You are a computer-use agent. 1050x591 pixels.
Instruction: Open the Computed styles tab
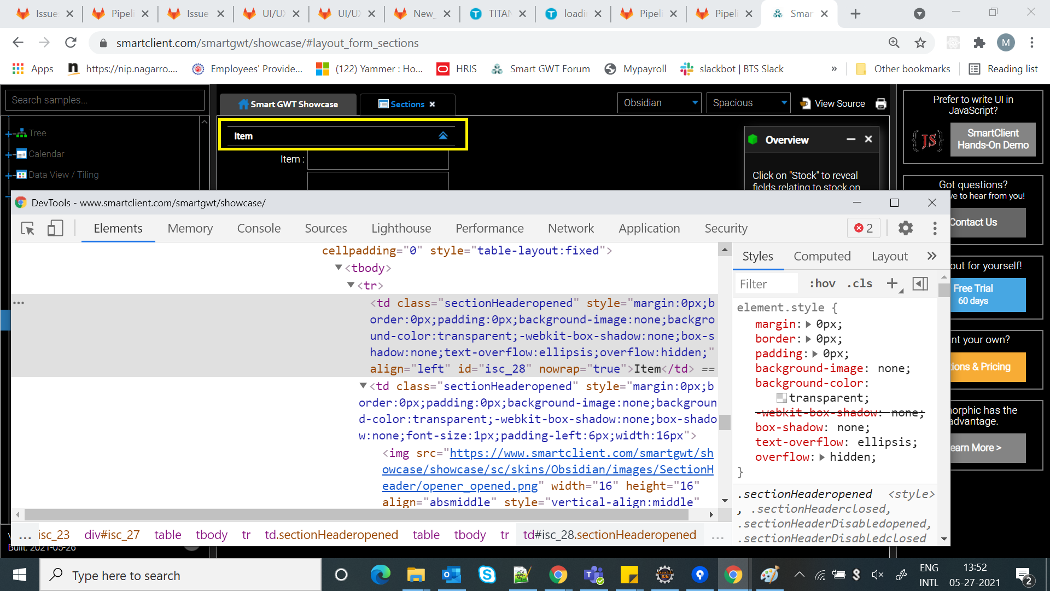822,256
